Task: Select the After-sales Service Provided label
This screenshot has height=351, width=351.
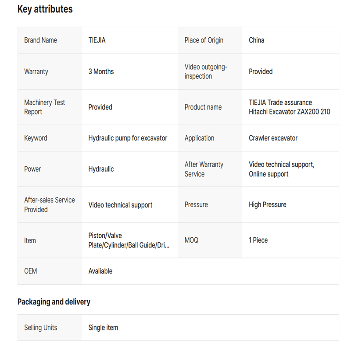Action: pos(49,205)
